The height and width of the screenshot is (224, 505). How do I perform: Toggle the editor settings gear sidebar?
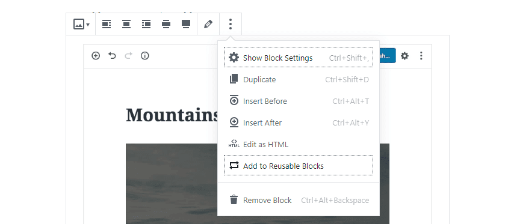click(x=404, y=56)
